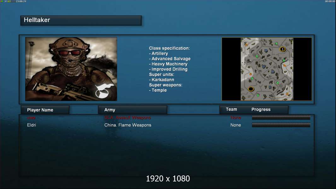This screenshot has height=189, width=336.
Task: Click the Advanced Salvage line
Action: (170, 59)
